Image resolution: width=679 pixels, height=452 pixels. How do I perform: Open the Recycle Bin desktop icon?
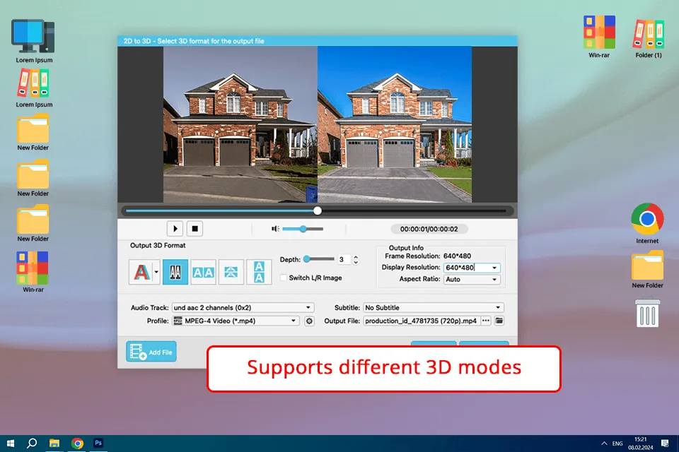(647, 312)
